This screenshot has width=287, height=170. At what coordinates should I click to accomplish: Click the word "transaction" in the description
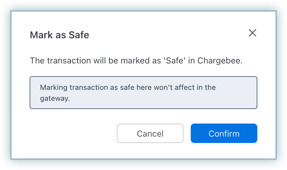64,60
